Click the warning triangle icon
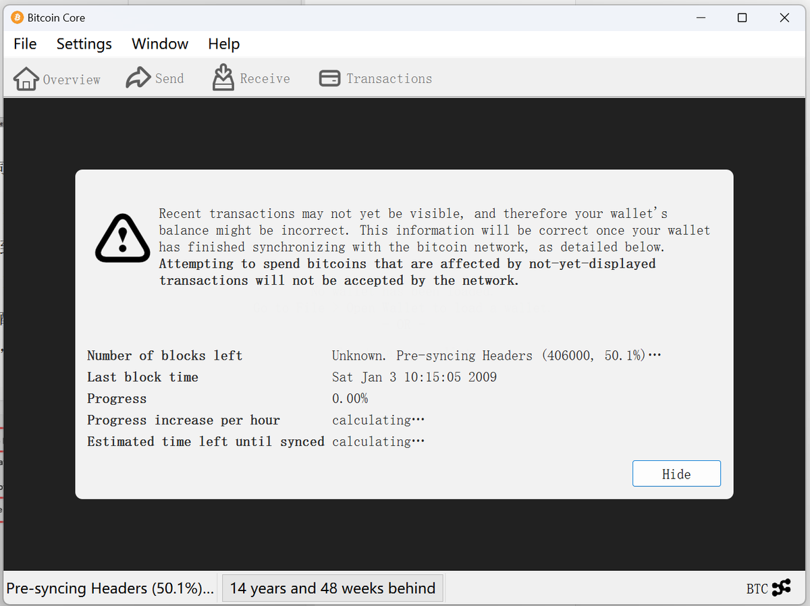810x606 pixels. [122, 238]
